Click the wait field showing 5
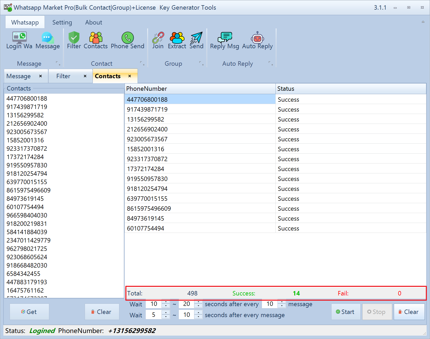 tap(154, 314)
